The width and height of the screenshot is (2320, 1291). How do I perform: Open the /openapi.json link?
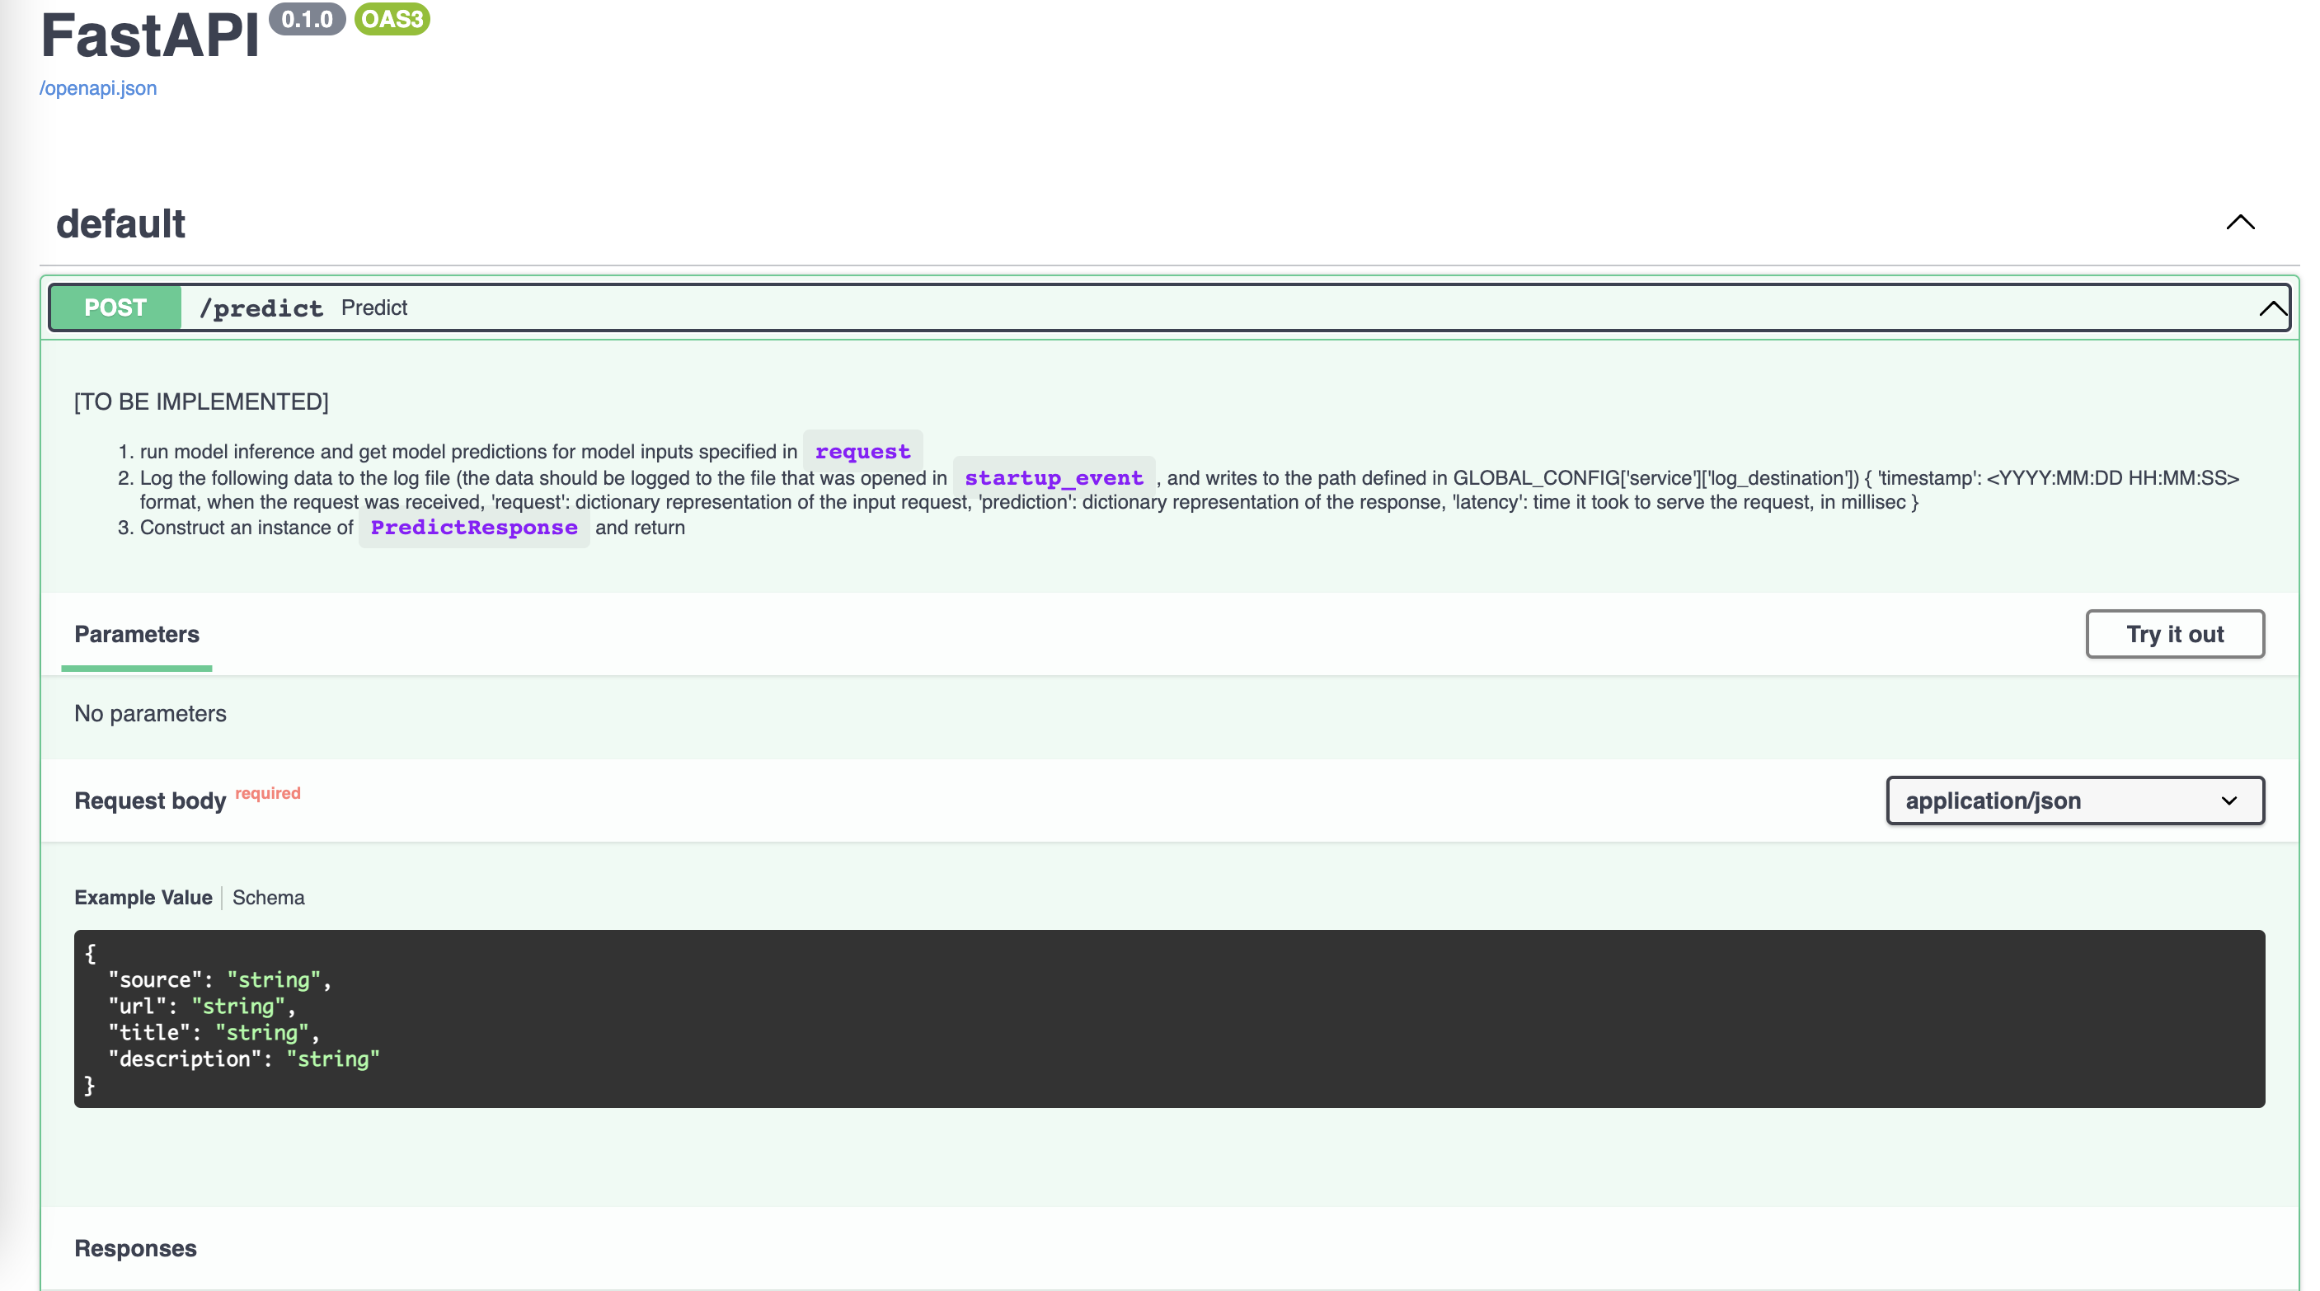pyautogui.click(x=98, y=88)
